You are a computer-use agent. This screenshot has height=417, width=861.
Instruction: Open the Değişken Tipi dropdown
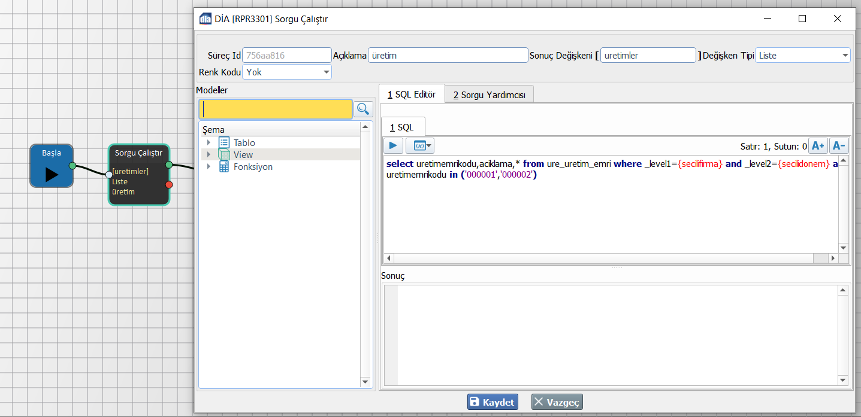tap(802, 55)
